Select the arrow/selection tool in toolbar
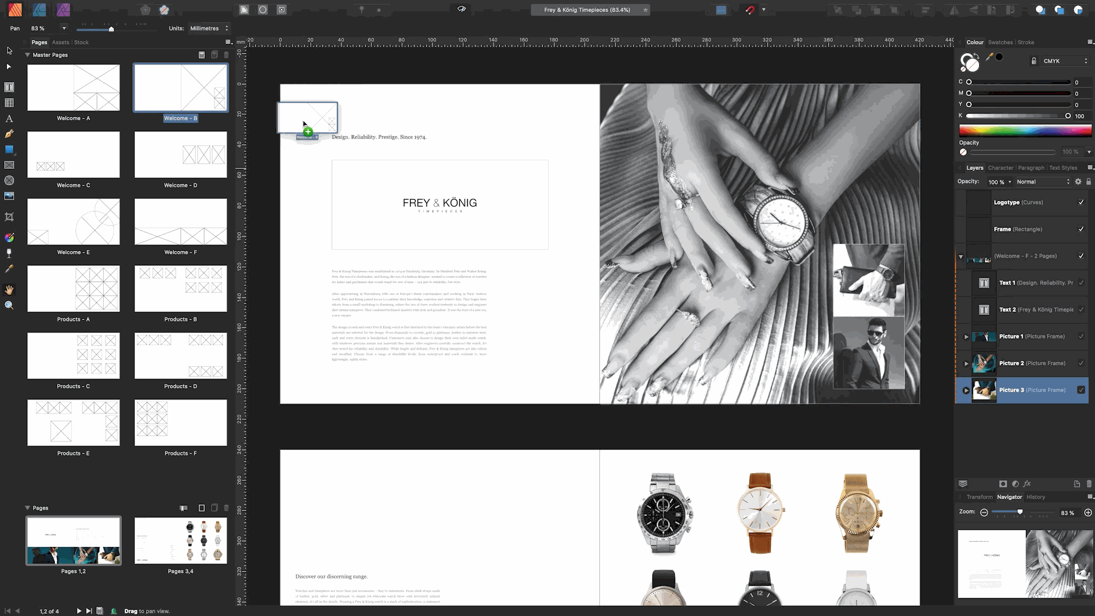Screen dimensions: 1095x616 pyautogui.click(x=9, y=50)
